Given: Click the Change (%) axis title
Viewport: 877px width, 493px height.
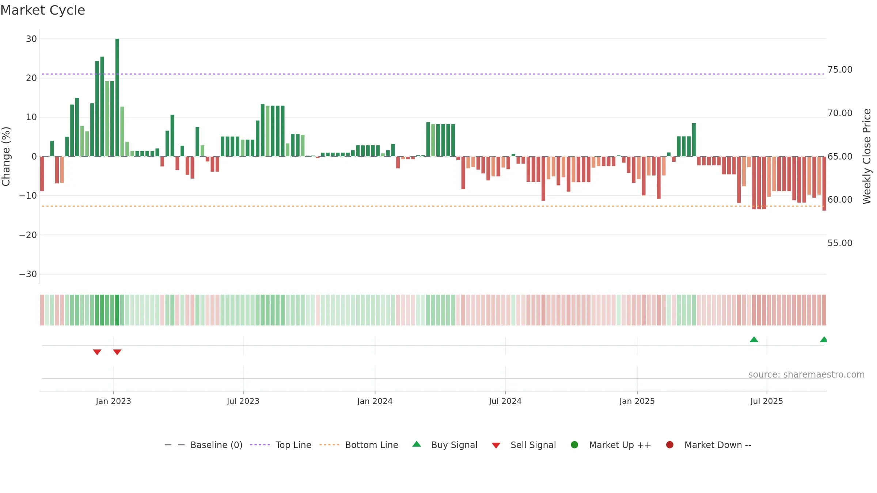Looking at the screenshot, I should (x=6, y=156).
